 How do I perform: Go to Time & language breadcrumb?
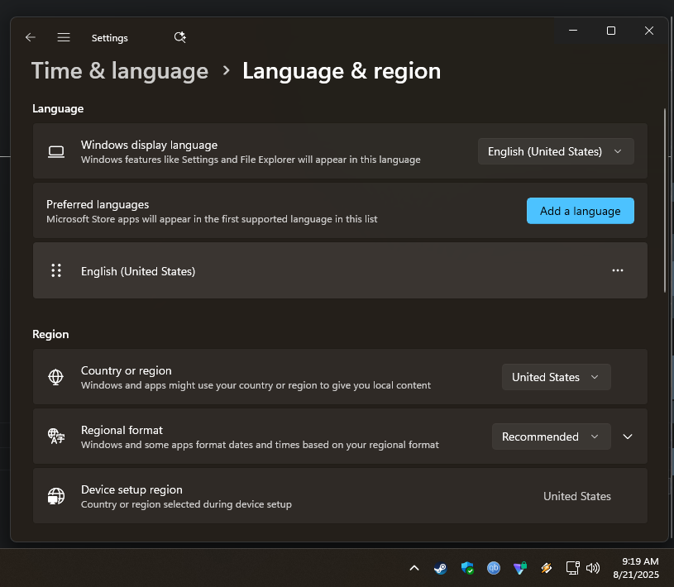click(120, 71)
